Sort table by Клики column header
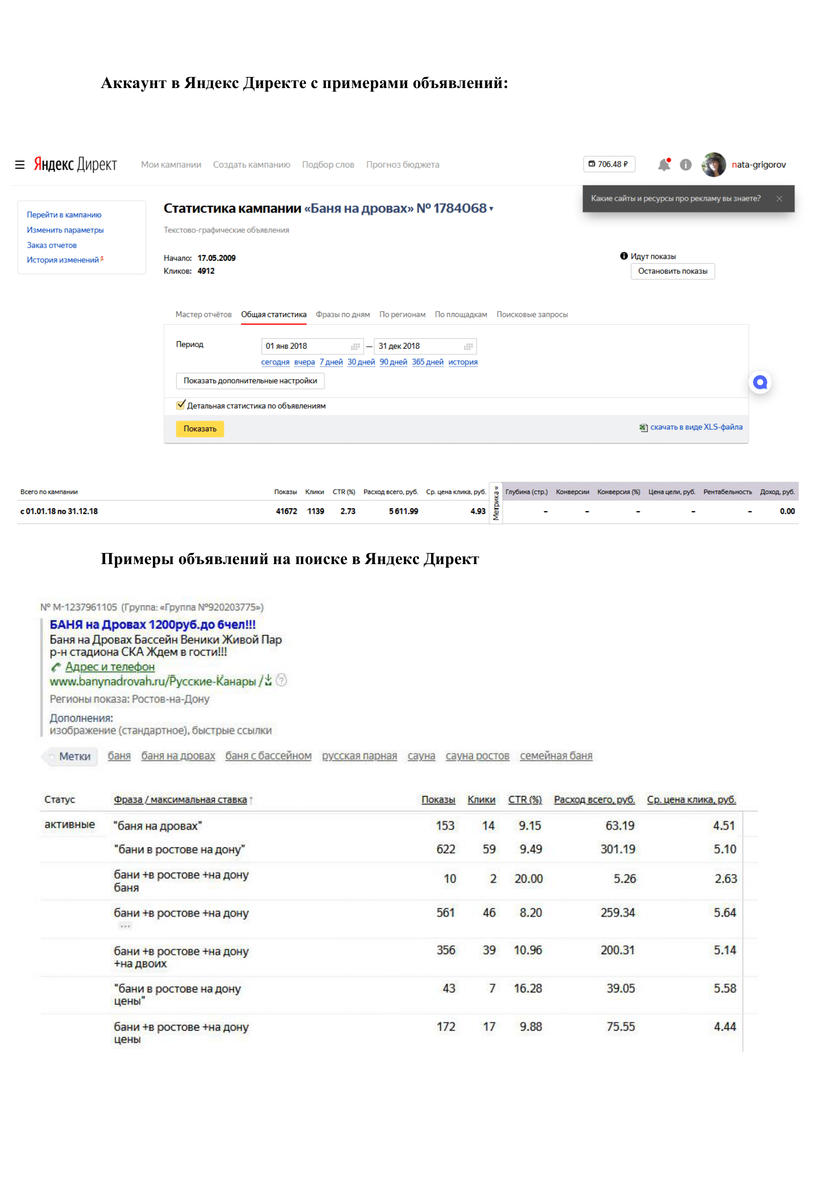Image resolution: width=832 pixels, height=1177 pixels. tap(481, 800)
